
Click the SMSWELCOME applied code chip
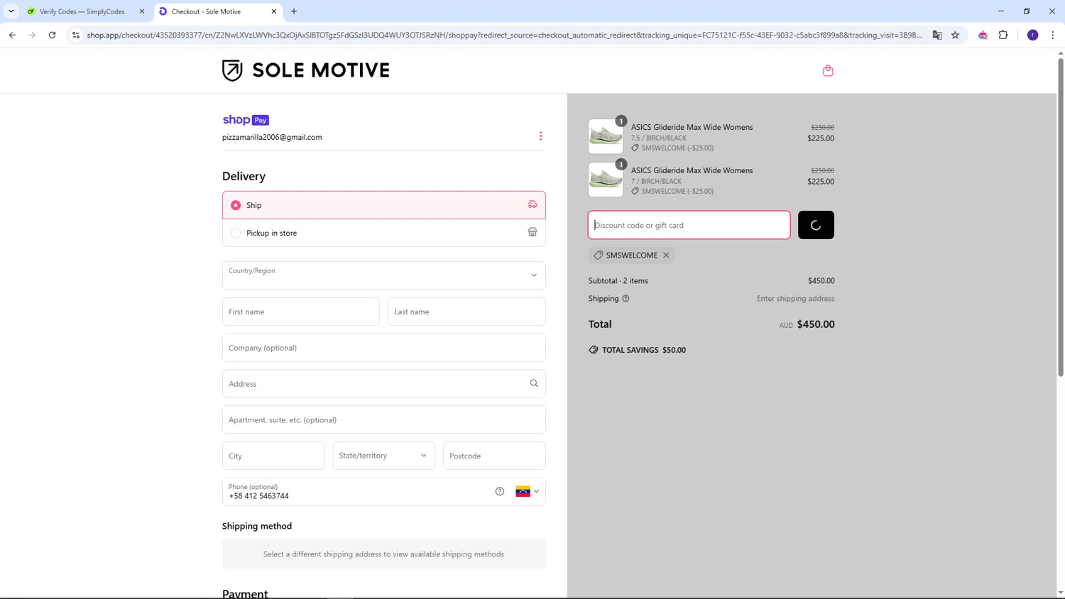(632, 255)
